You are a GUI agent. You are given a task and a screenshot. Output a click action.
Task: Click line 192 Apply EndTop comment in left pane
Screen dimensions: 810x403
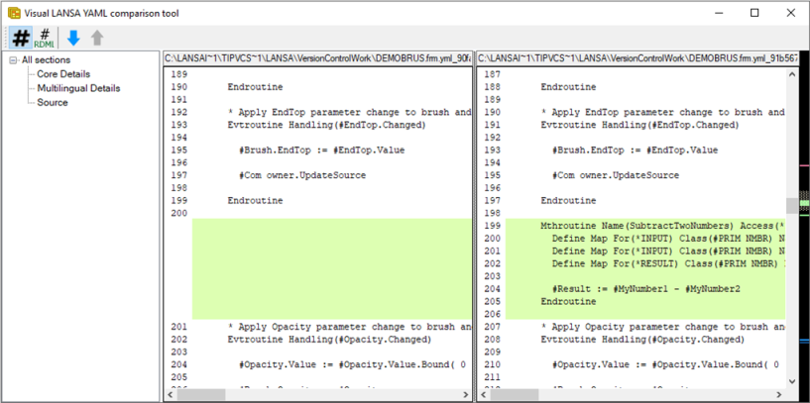[349, 113]
